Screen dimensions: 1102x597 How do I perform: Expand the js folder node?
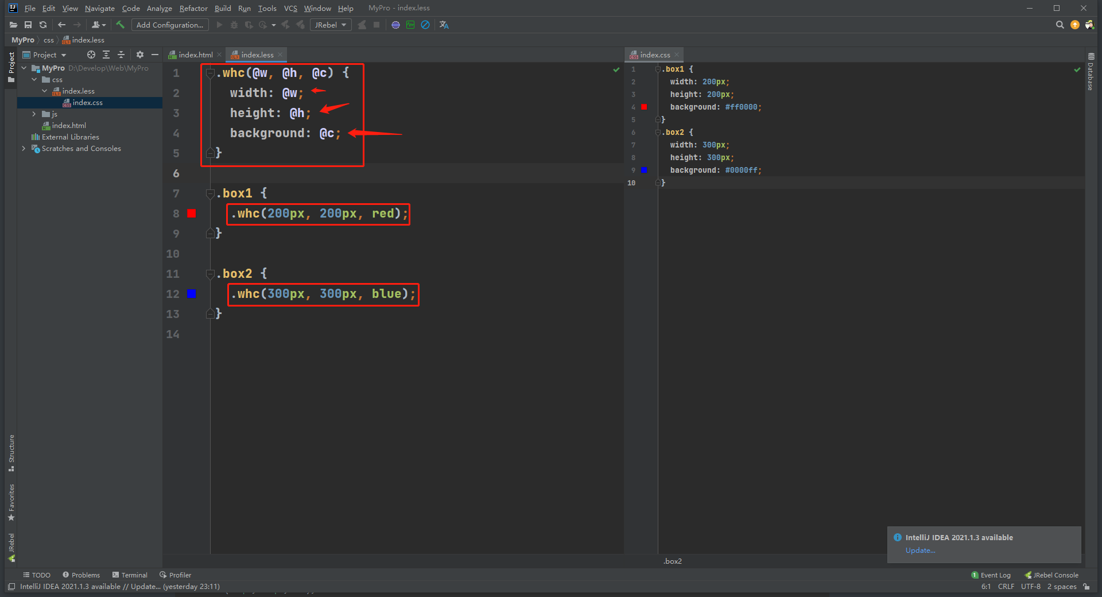point(34,114)
